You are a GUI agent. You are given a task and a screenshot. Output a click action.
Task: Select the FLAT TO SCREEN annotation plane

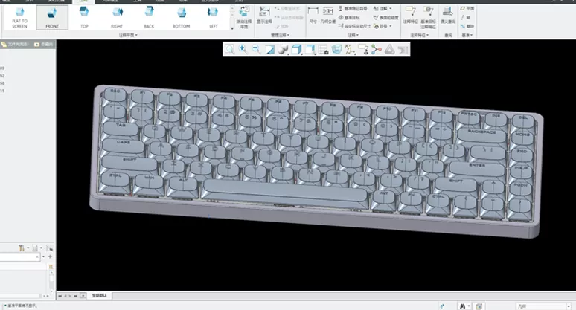coord(19,18)
